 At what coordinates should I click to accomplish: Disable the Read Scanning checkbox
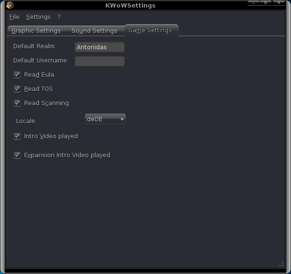click(x=17, y=103)
